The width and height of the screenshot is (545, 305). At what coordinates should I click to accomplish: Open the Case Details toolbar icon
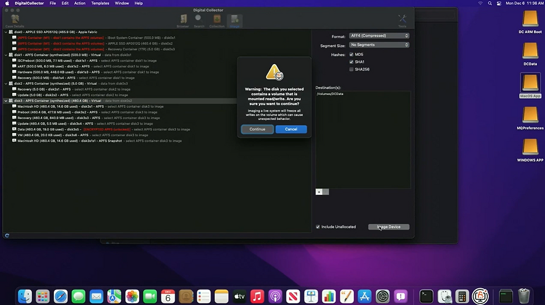[x=14, y=21]
